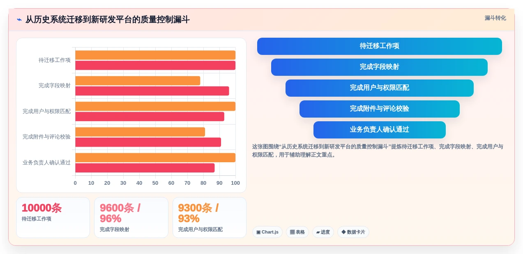The height and width of the screenshot is (254, 523).
Task: Click the page title 从历史系统迁移到新研发平台的质量控制漏斗
Action: (108, 20)
